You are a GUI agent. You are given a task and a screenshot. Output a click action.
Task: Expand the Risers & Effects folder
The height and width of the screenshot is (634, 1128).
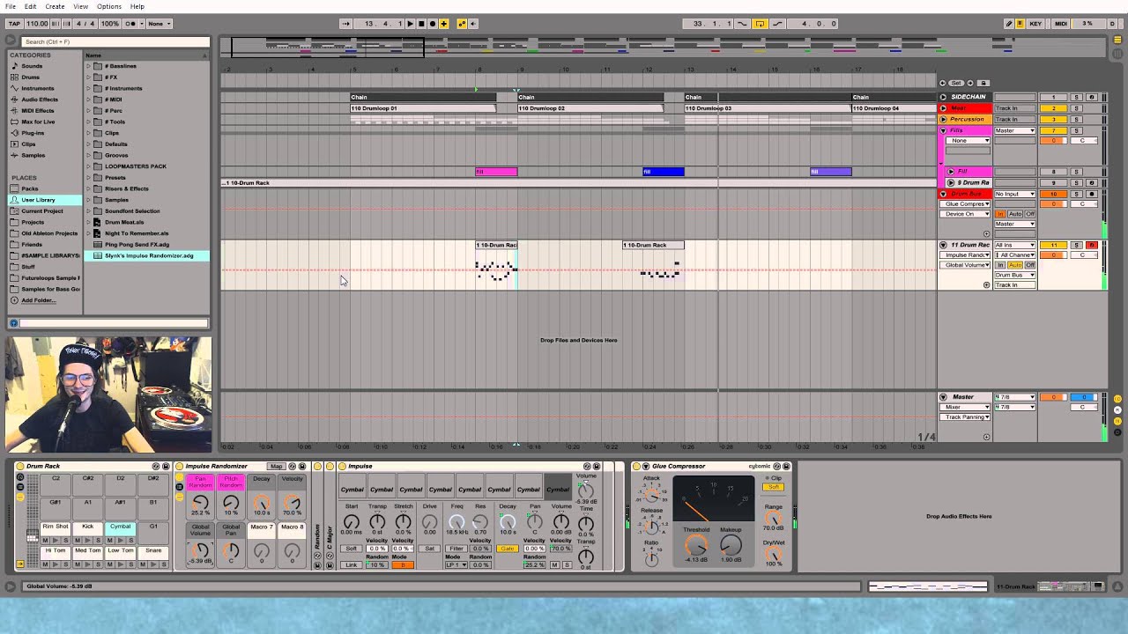89,188
